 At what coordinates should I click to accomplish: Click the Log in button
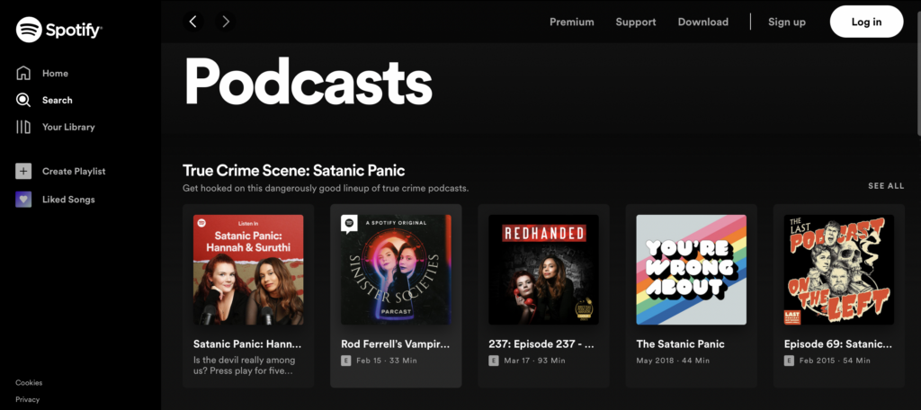(866, 22)
